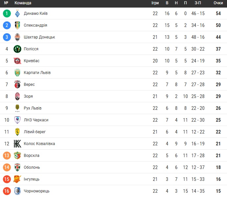Sort table by Очки column header
The image size is (227, 197).
pyautogui.click(x=218, y=3)
